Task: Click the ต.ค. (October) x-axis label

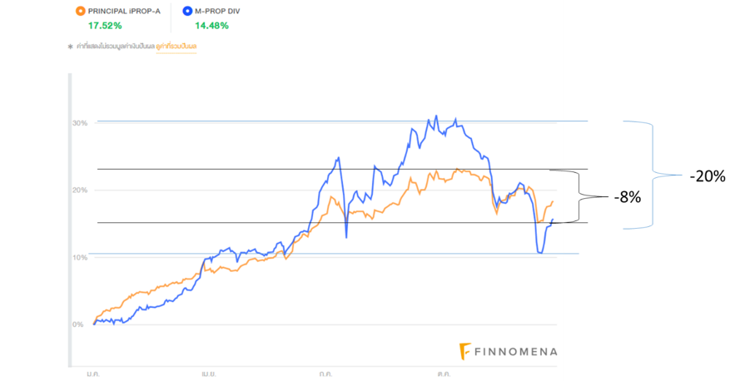Action: tap(442, 374)
